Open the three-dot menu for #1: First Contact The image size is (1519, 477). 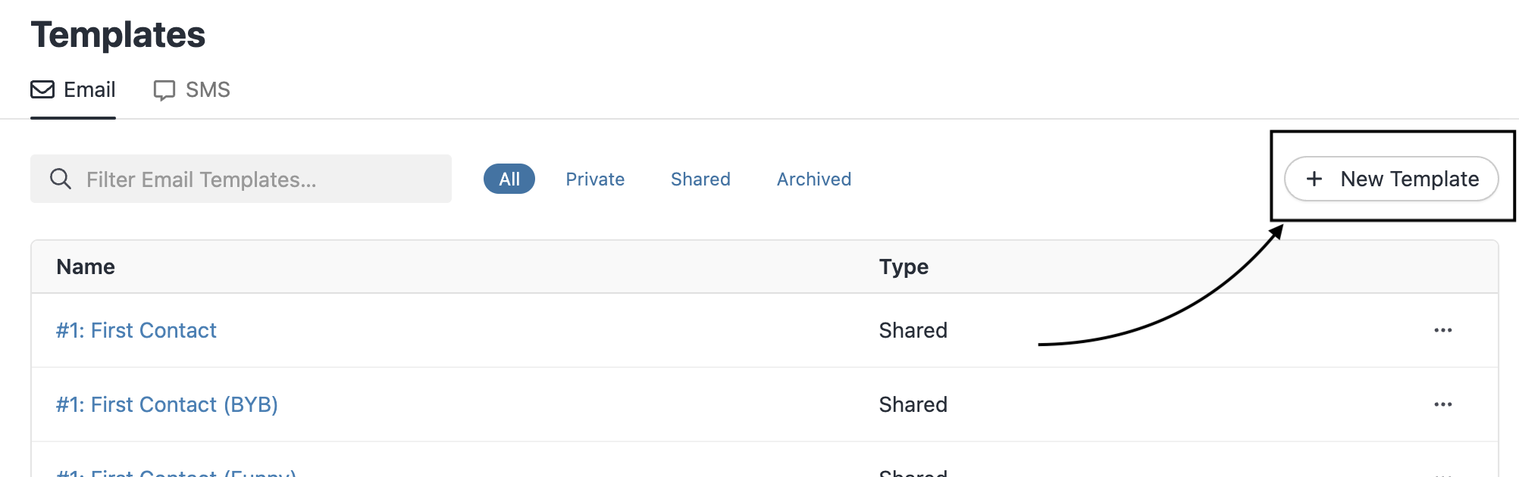click(1442, 330)
